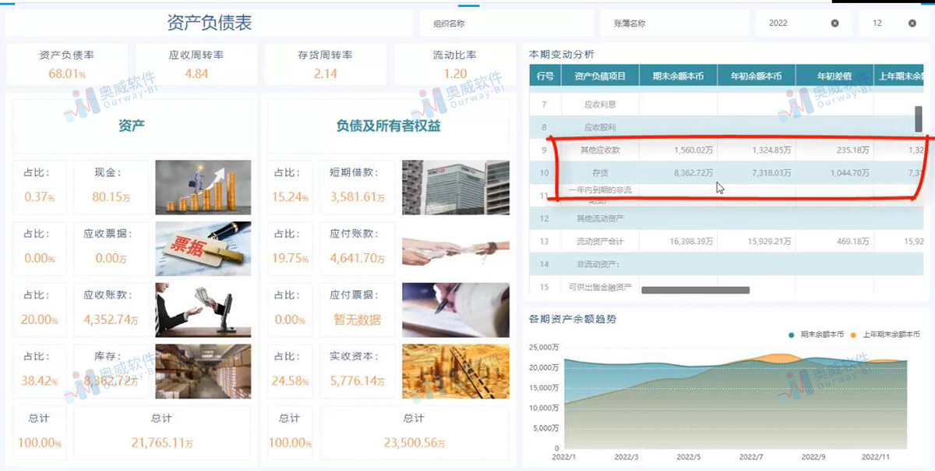Open the 2022 year selector
The width and height of the screenshot is (935, 471).
[803, 23]
